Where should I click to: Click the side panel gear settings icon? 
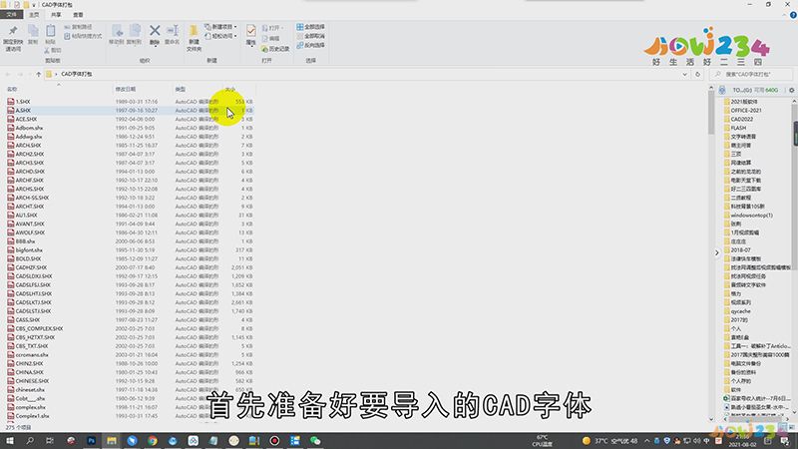point(791,90)
